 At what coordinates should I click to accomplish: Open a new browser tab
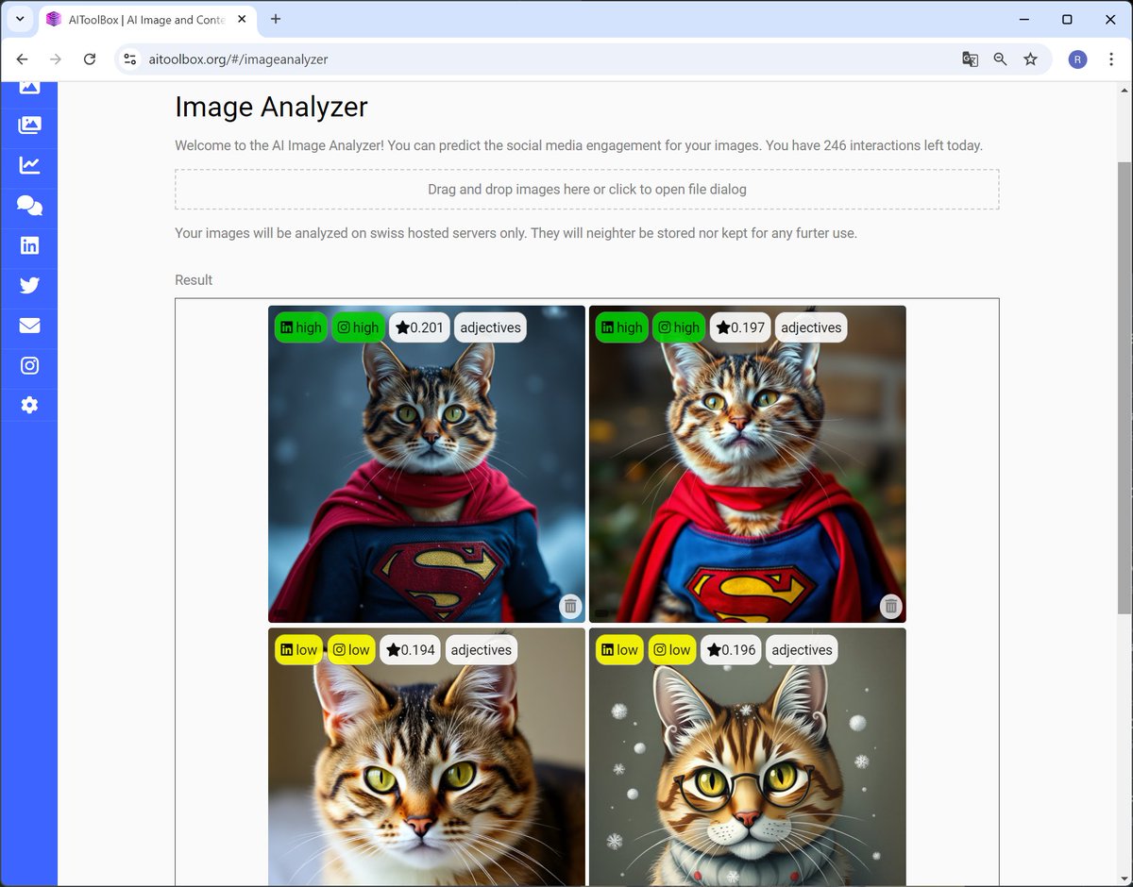(x=276, y=19)
